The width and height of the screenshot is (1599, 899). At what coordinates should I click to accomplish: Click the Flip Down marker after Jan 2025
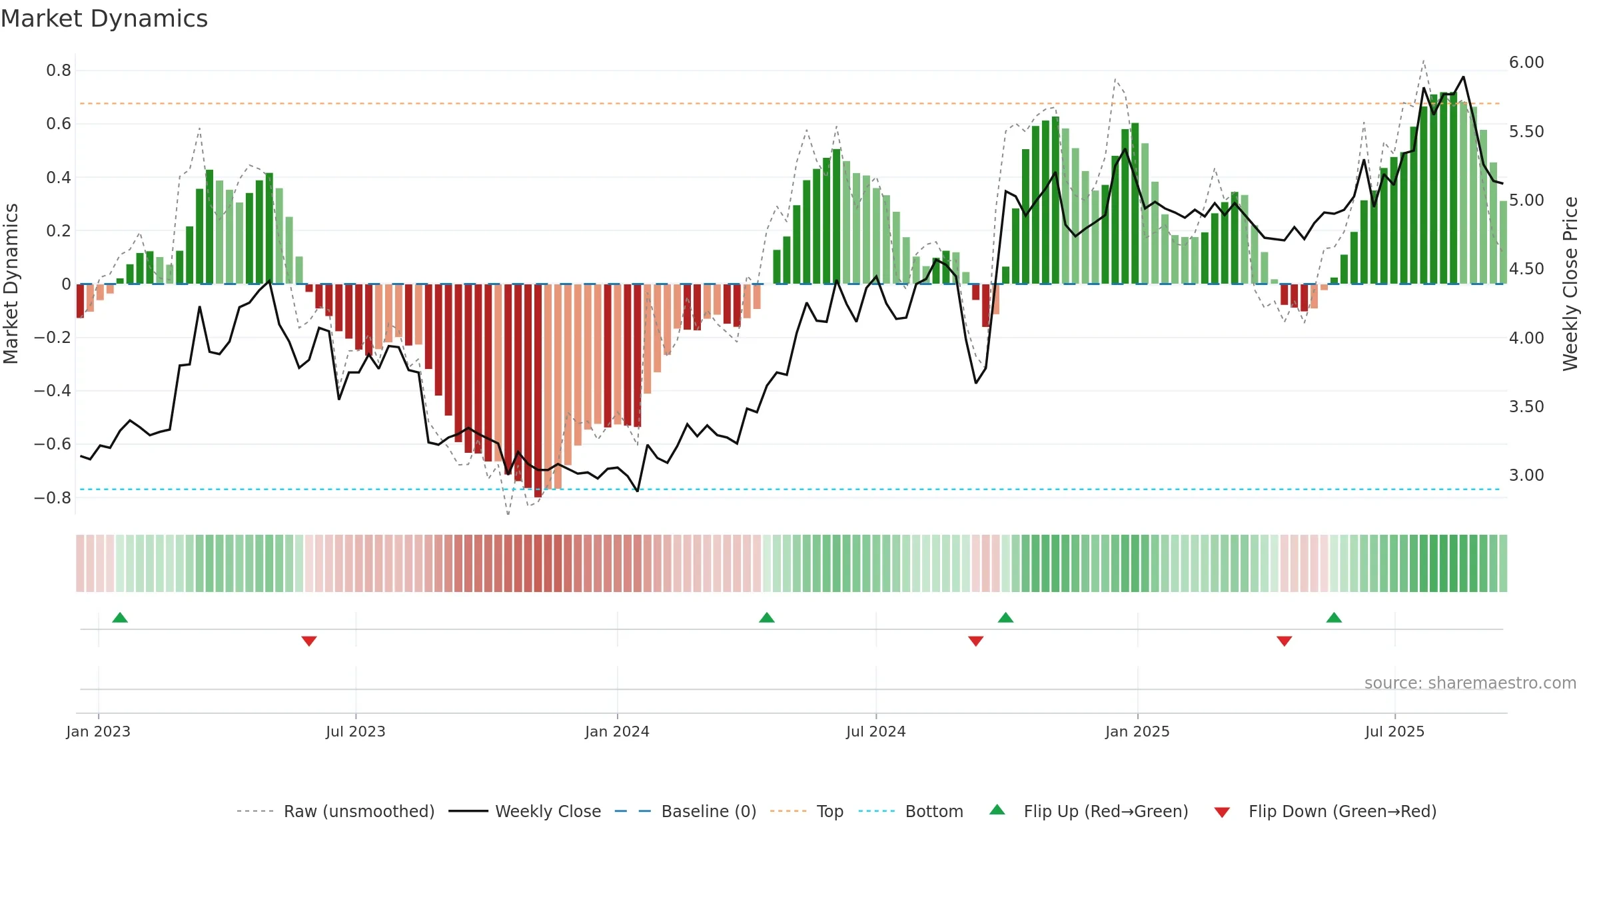(x=1285, y=641)
